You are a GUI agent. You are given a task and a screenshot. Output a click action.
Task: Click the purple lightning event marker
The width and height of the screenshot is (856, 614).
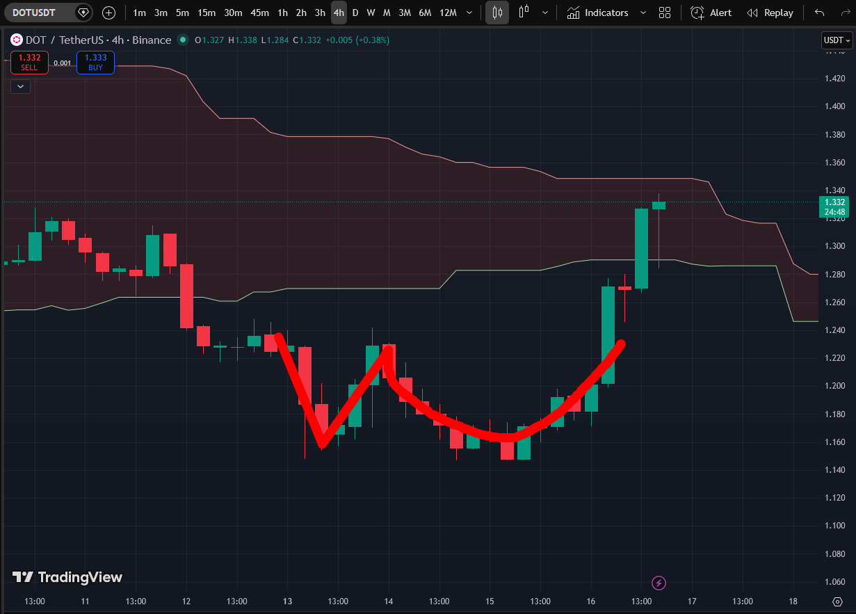pyautogui.click(x=659, y=583)
